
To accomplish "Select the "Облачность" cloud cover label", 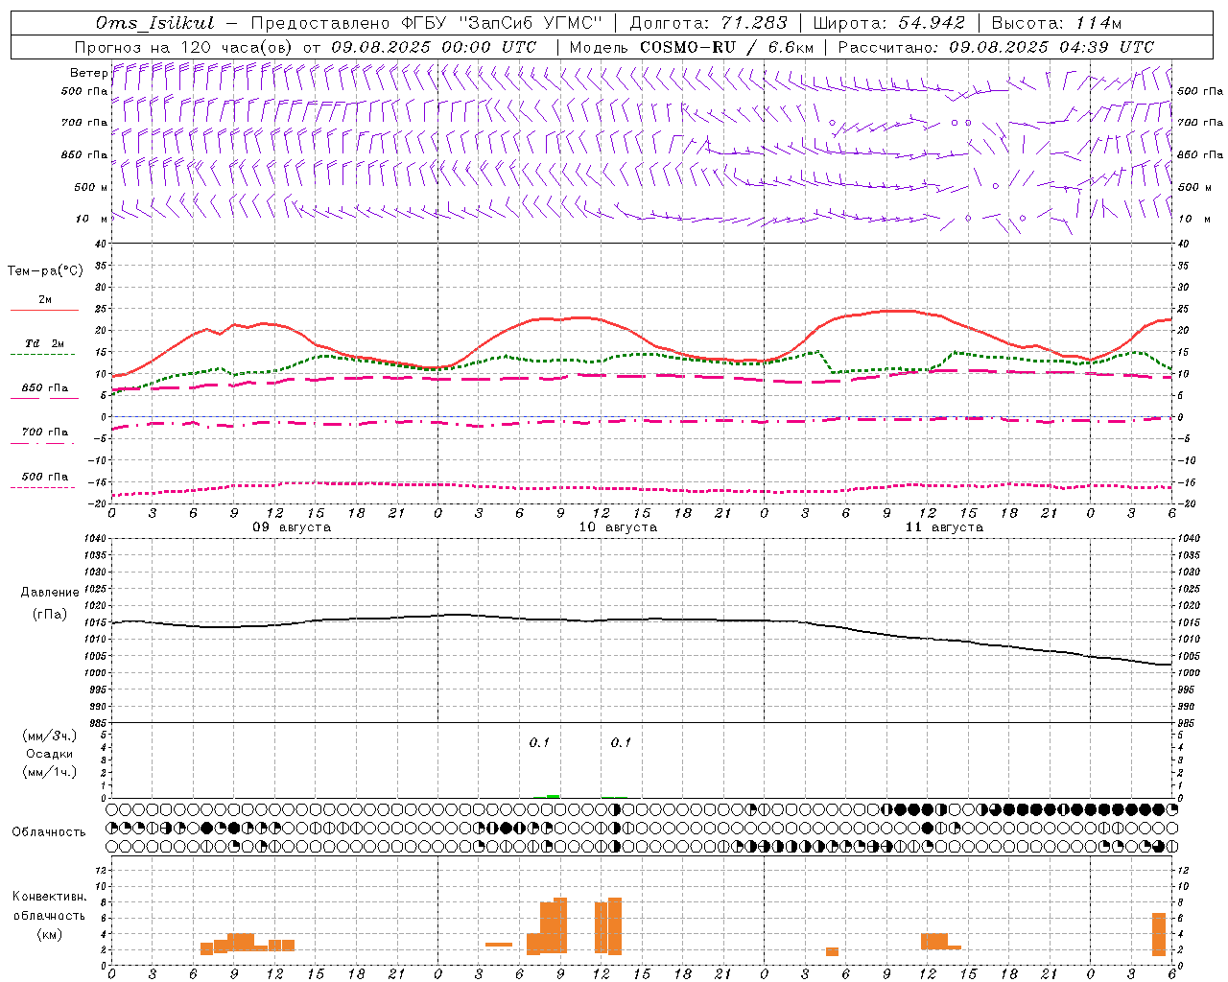I will 49,832.
